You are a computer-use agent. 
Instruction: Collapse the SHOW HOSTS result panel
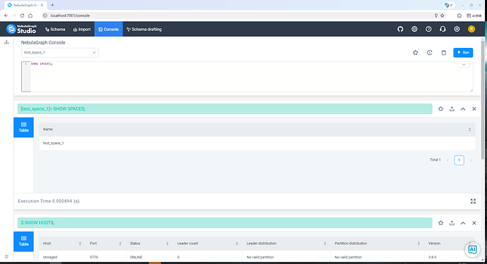(x=463, y=222)
